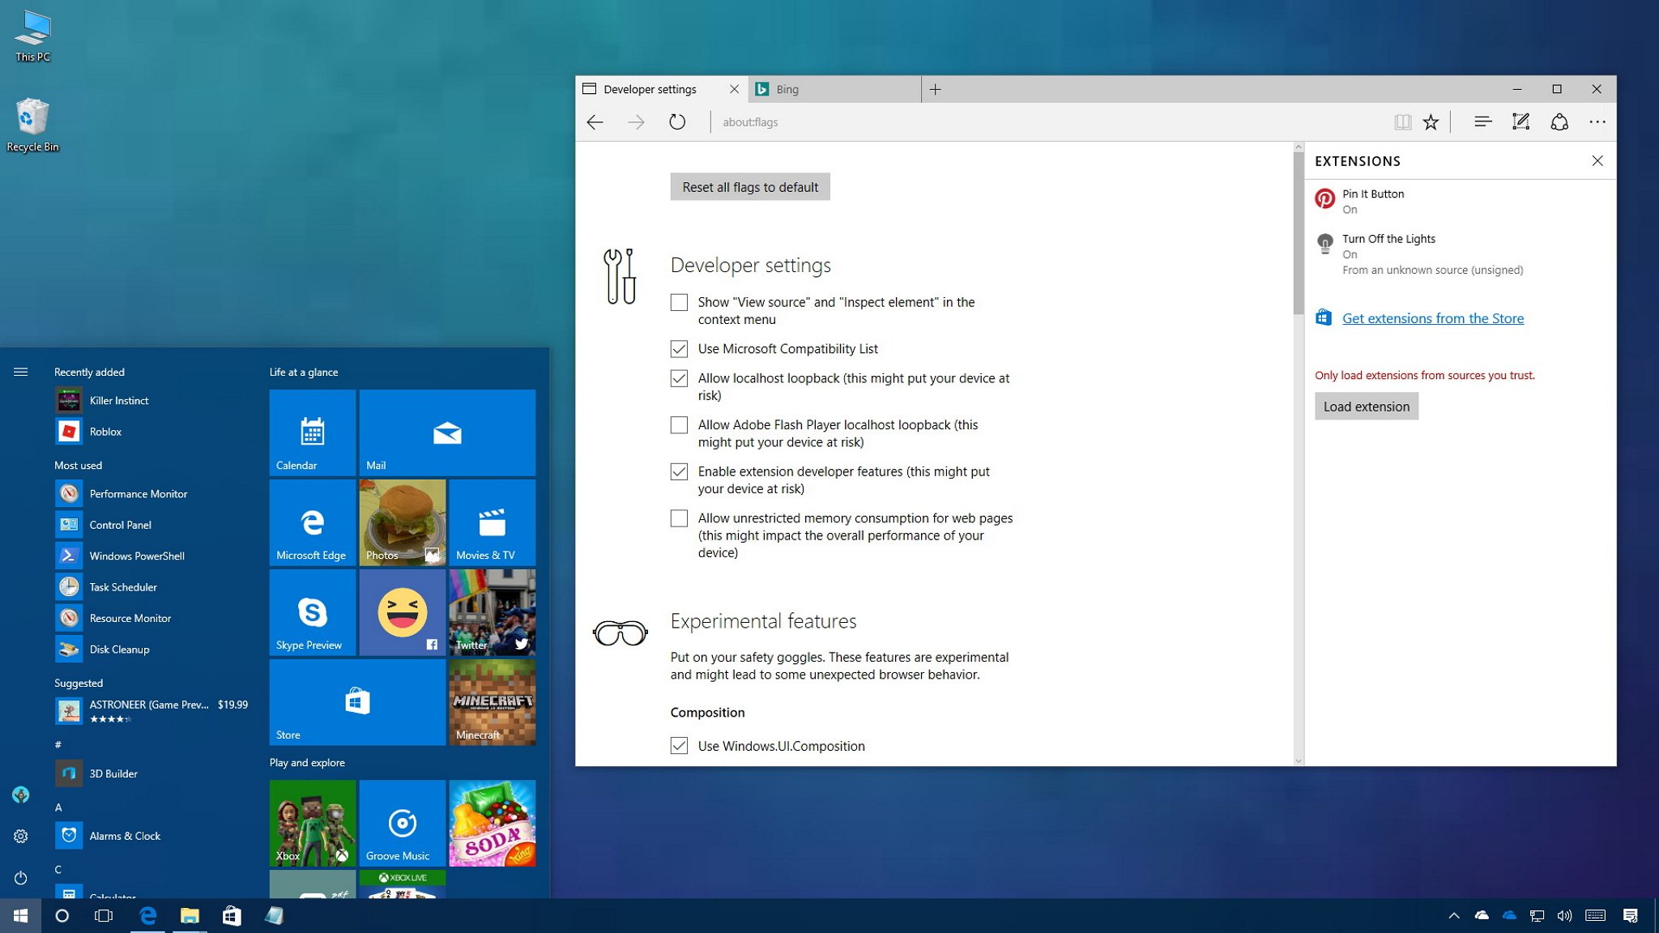Click 'Reset all flags to default' button
The width and height of the screenshot is (1659, 933).
coord(750,185)
